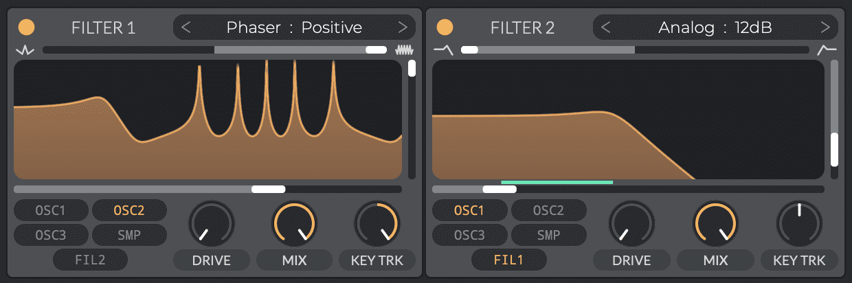Click Filter 1 KEY TRK knob

click(377, 223)
